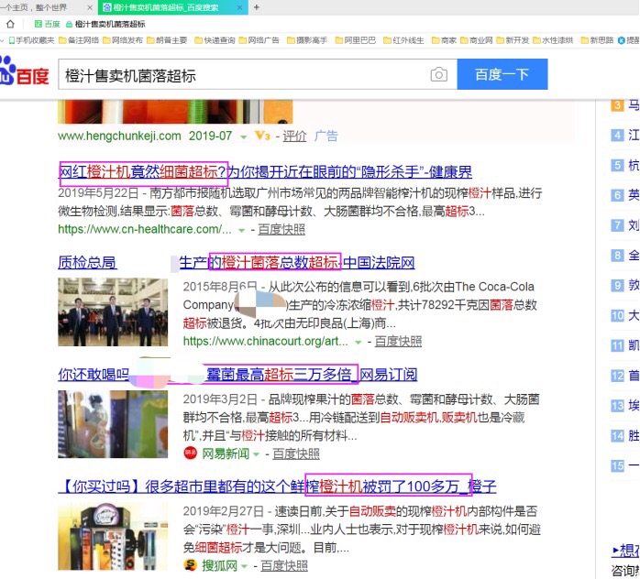
Task: Open 百度快照 for the chinacourt result
Action: [398, 341]
